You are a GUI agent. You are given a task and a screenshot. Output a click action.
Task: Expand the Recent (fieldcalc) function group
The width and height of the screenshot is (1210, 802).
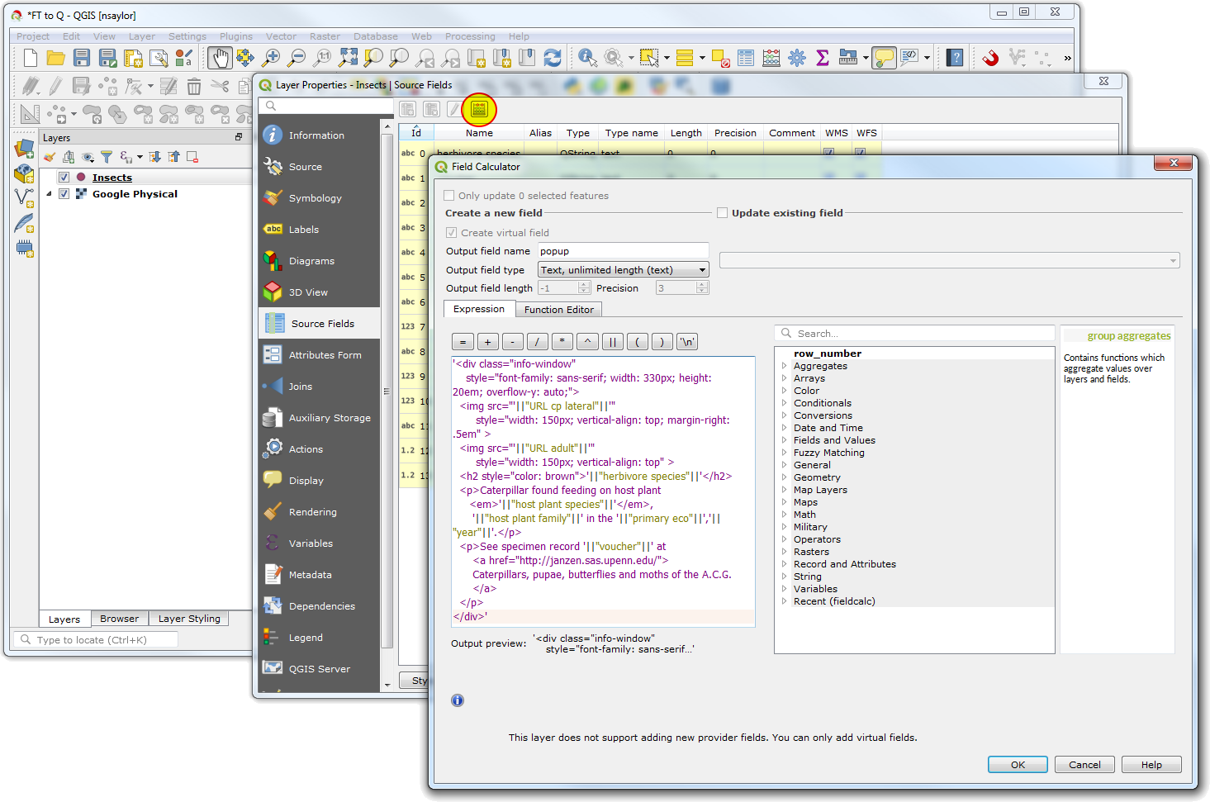pos(785,601)
